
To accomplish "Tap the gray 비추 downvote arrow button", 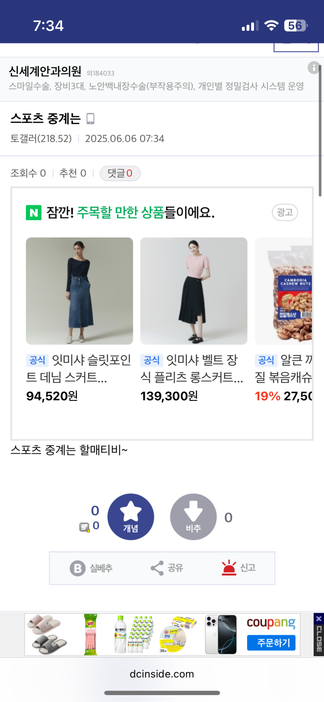I will (x=193, y=516).
